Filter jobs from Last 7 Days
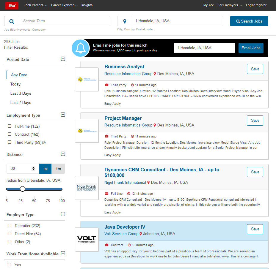The width and height of the screenshot is (276, 269). click(21, 102)
